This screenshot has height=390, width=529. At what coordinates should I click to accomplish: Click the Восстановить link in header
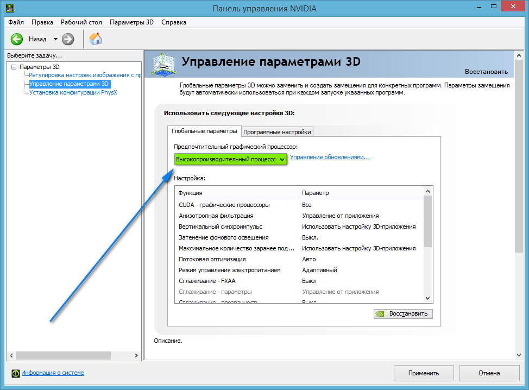tap(486, 72)
